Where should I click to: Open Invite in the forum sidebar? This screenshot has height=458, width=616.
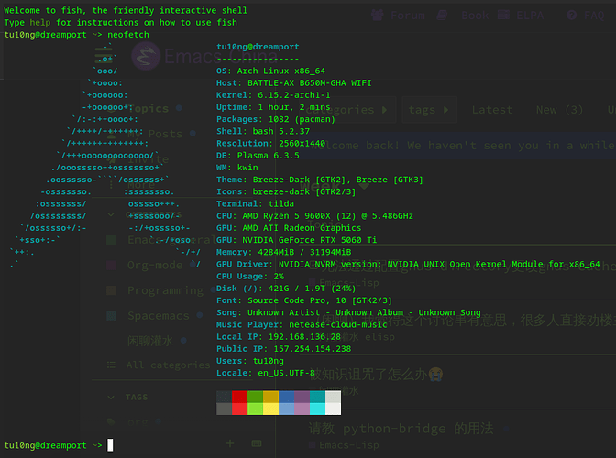tap(148, 159)
